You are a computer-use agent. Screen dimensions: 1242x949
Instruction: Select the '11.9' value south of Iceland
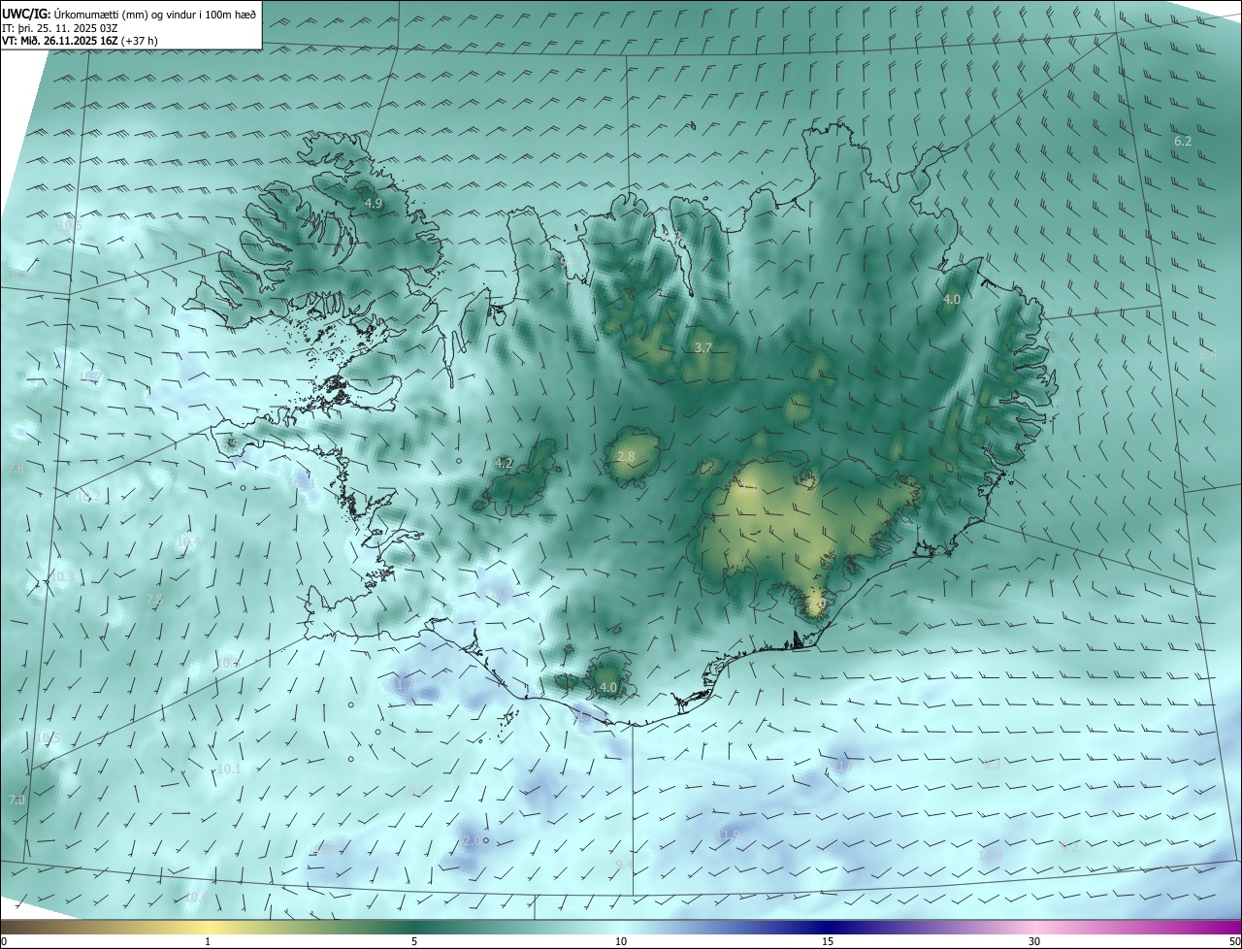(x=728, y=834)
